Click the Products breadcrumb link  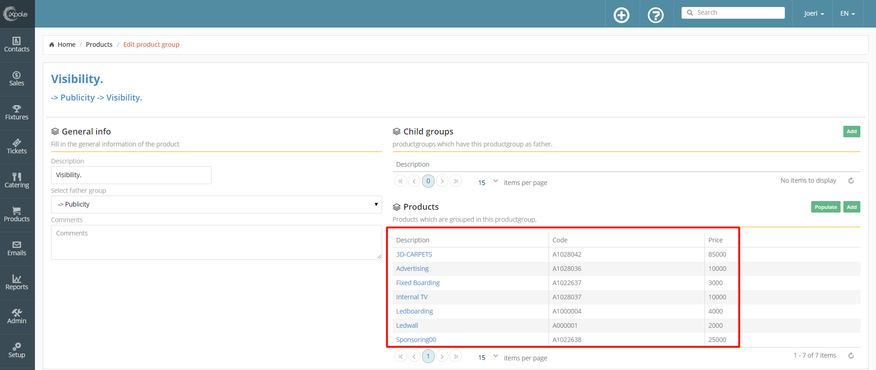pyautogui.click(x=99, y=45)
